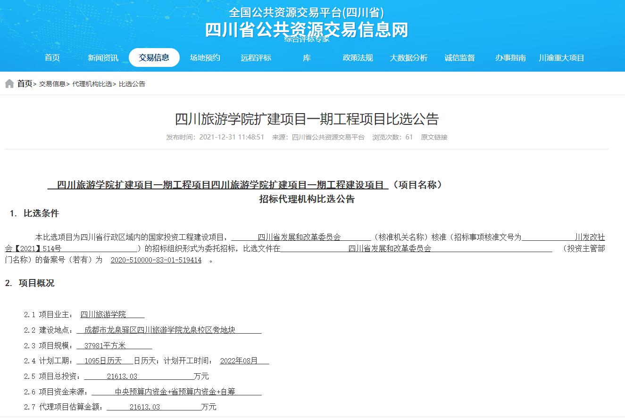This screenshot has height=418, width=625.
Task: Click the filing number 2020-510000-83-01-519414
Action: tap(156, 260)
